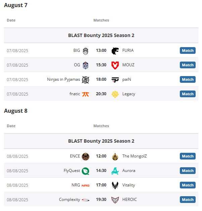Image resolution: width=202 pixels, height=211 pixels.
Task: Click the paiN team logo
Action: point(115,79)
